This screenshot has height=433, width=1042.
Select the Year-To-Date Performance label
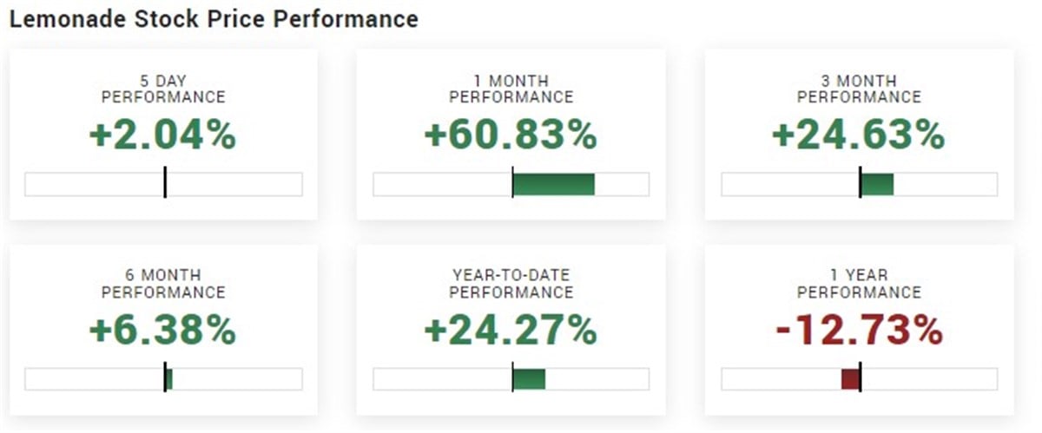click(511, 283)
